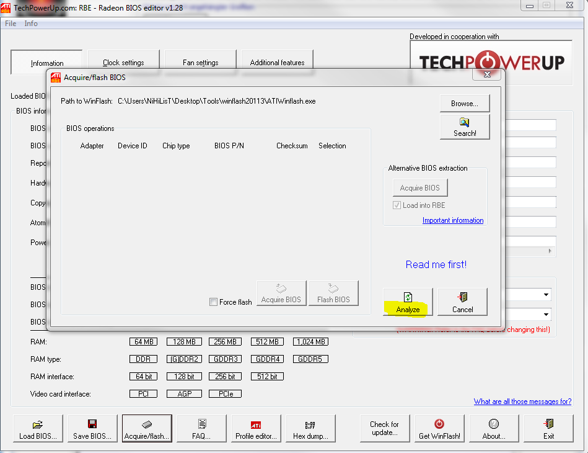Select the (G)DDR2 RAM type indicator
588x453 pixels.
click(x=184, y=359)
